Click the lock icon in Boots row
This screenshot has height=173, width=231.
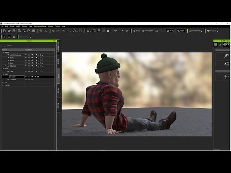tap(29, 58)
